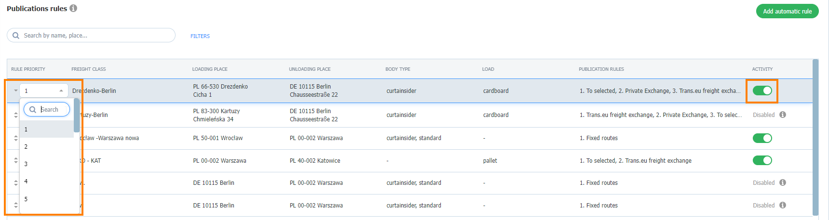
Task: Disable the Wrocław-Warszawa nowa rule switch
Action: (762, 138)
